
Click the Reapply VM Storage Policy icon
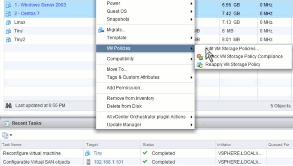point(200,64)
